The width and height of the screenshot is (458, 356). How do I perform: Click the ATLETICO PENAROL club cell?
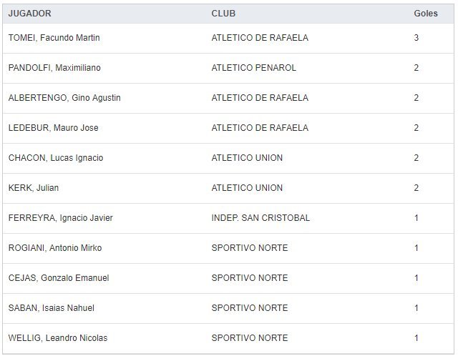[253, 68]
